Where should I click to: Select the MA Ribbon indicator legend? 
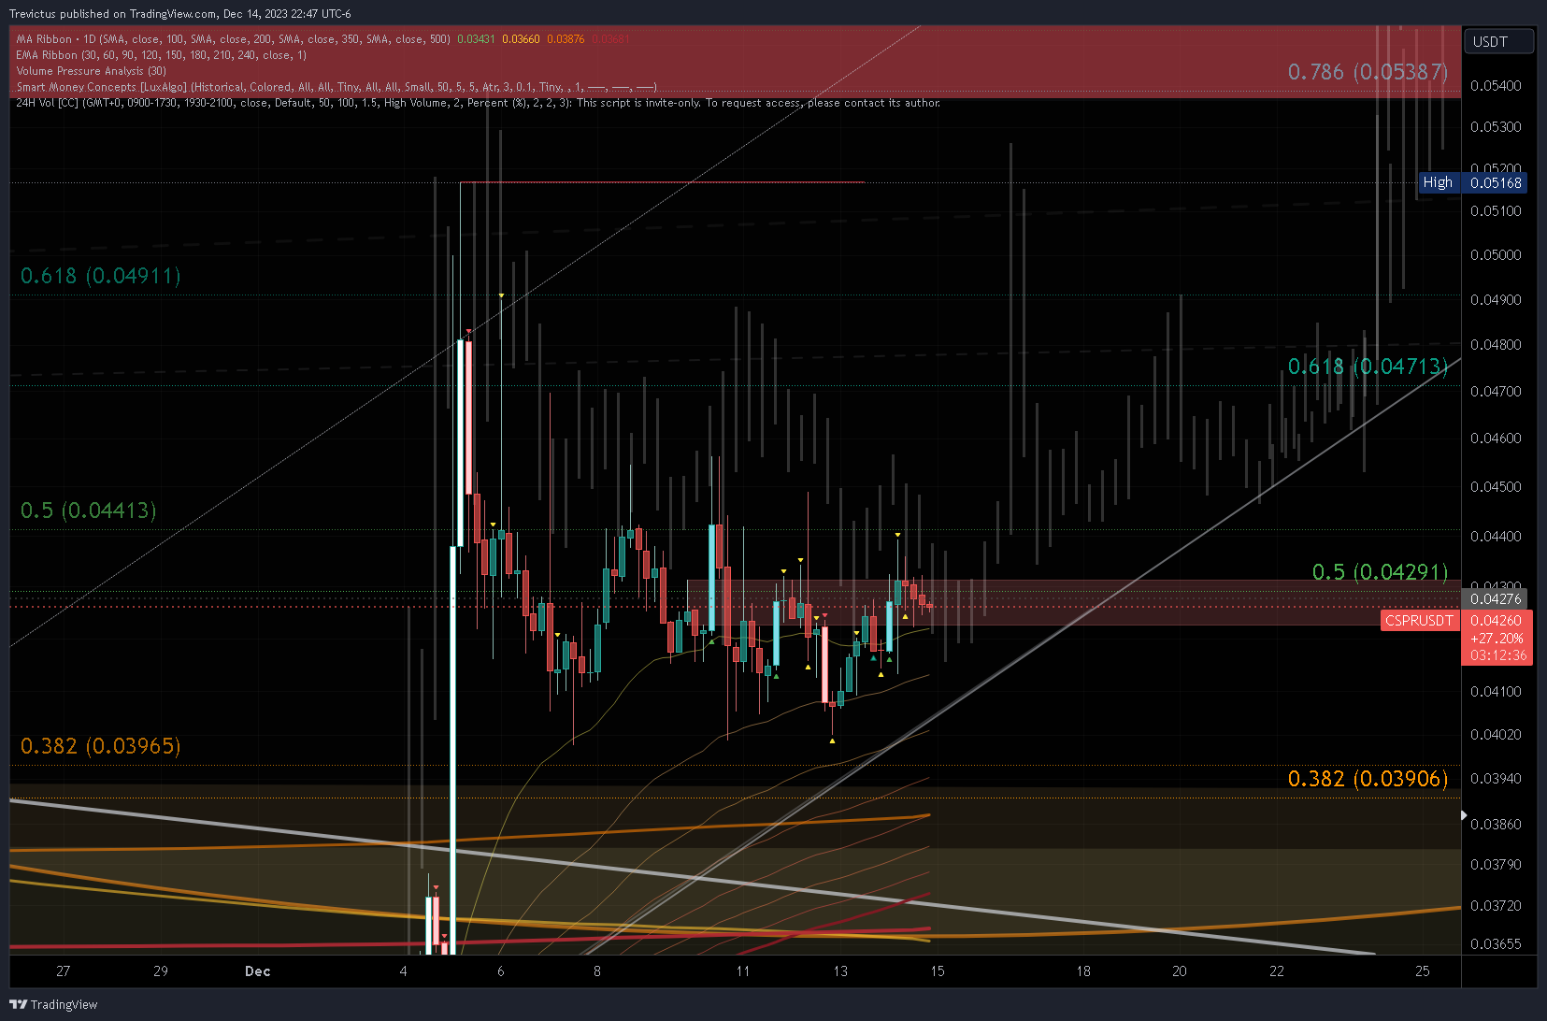point(234,39)
